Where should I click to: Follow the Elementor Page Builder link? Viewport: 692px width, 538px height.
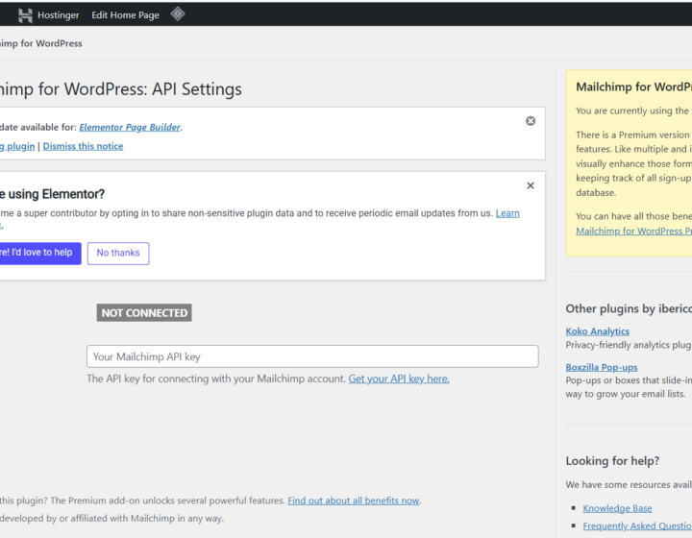coord(129,127)
